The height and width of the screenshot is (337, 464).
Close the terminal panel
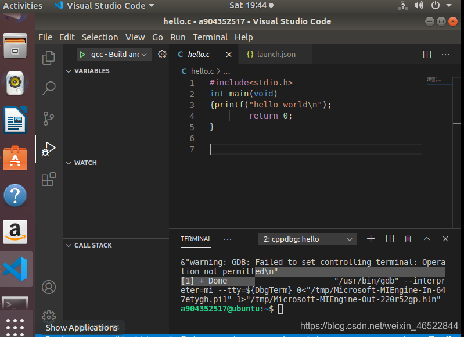point(445,239)
